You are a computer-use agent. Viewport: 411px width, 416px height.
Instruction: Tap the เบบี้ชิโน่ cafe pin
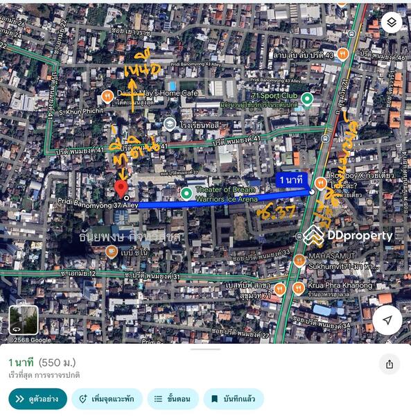click(112, 252)
